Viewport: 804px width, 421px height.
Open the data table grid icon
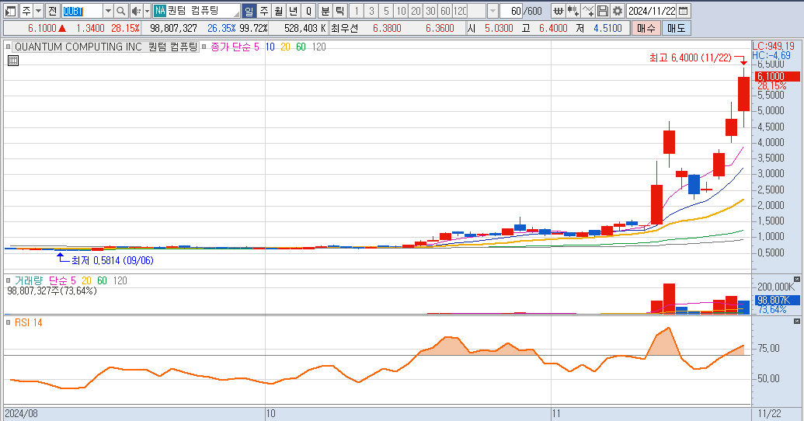pos(13,61)
